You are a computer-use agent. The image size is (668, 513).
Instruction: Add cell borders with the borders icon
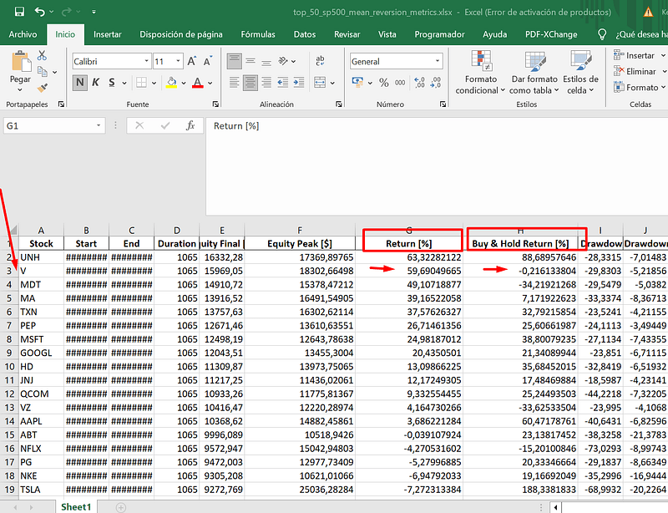(141, 83)
